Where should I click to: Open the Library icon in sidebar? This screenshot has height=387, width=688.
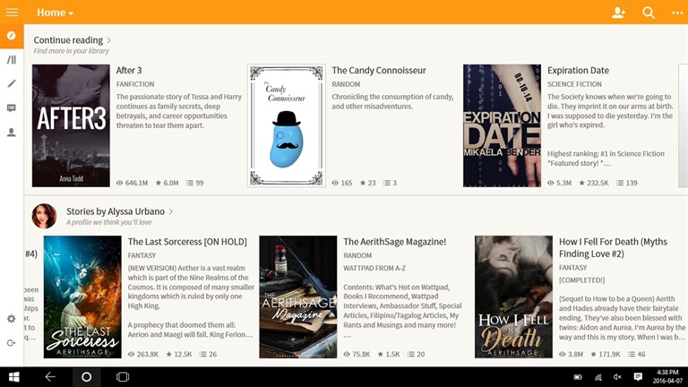coord(12,60)
